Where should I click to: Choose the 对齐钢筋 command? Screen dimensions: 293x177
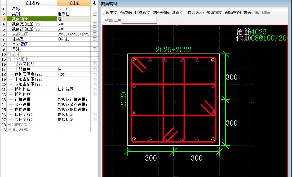pyautogui.click(x=161, y=12)
